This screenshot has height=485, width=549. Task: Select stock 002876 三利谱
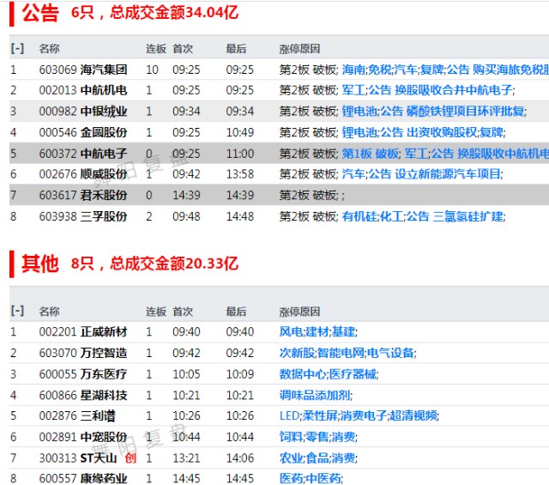click(x=77, y=415)
